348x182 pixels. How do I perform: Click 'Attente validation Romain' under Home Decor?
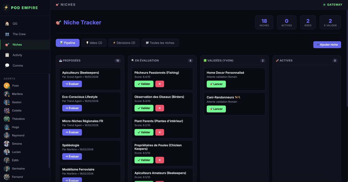tap(222, 77)
